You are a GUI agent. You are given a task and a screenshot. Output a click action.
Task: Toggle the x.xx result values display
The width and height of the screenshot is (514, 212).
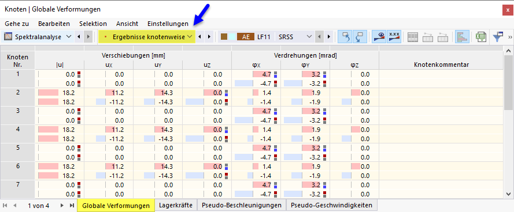pos(394,37)
